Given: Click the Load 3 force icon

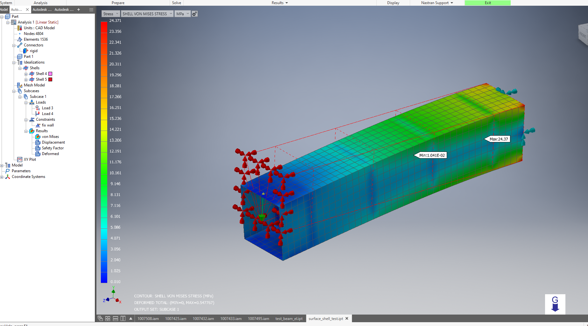Looking at the screenshot, I should (x=38, y=108).
